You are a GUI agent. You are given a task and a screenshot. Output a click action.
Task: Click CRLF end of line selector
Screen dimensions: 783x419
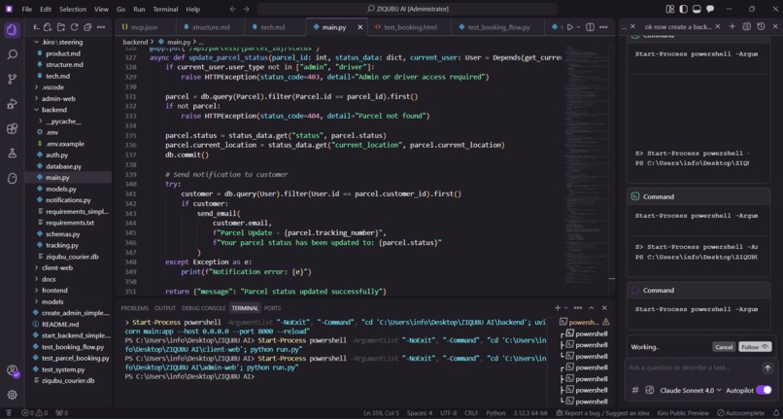(471, 413)
